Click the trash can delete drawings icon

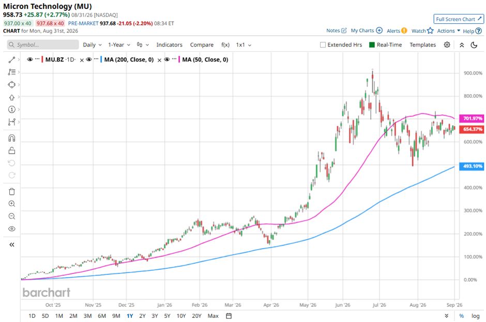coord(12,192)
